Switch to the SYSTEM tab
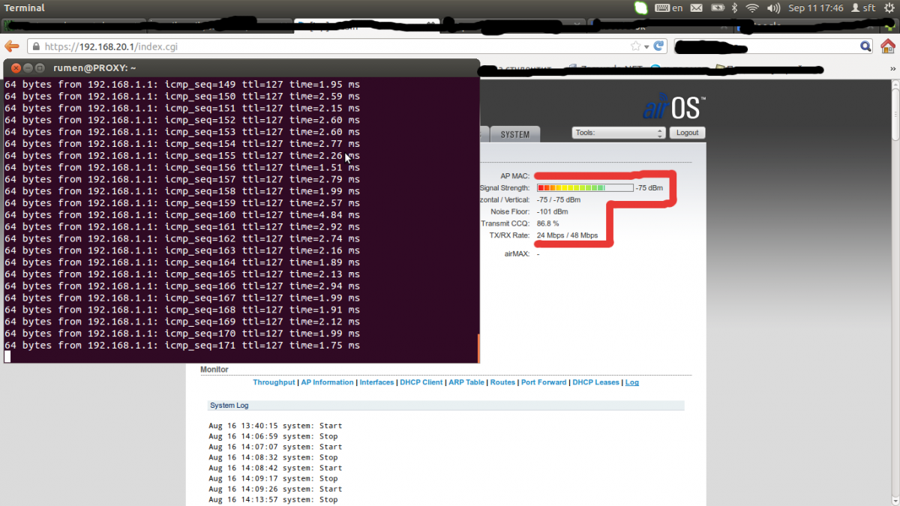 click(x=514, y=135)
